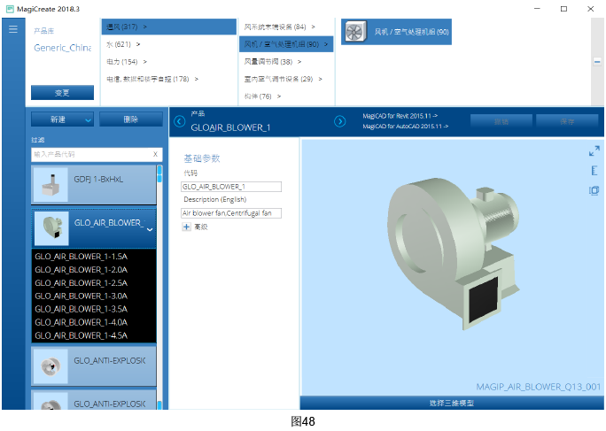This screenshot has width=606, height=431.
Task: Select the last GLO_ANTI-EXPLOSIC product item
Action: click(x=94, y=400)
